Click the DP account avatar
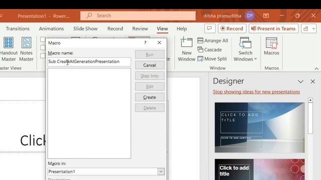 click(250, 15)
